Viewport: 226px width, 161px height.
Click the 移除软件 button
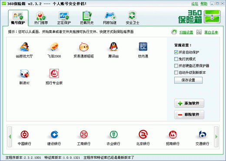tap(189, 115)
